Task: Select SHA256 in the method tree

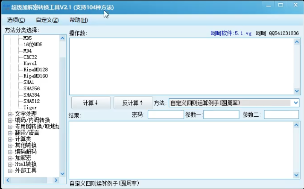Action: click(32, 89)
